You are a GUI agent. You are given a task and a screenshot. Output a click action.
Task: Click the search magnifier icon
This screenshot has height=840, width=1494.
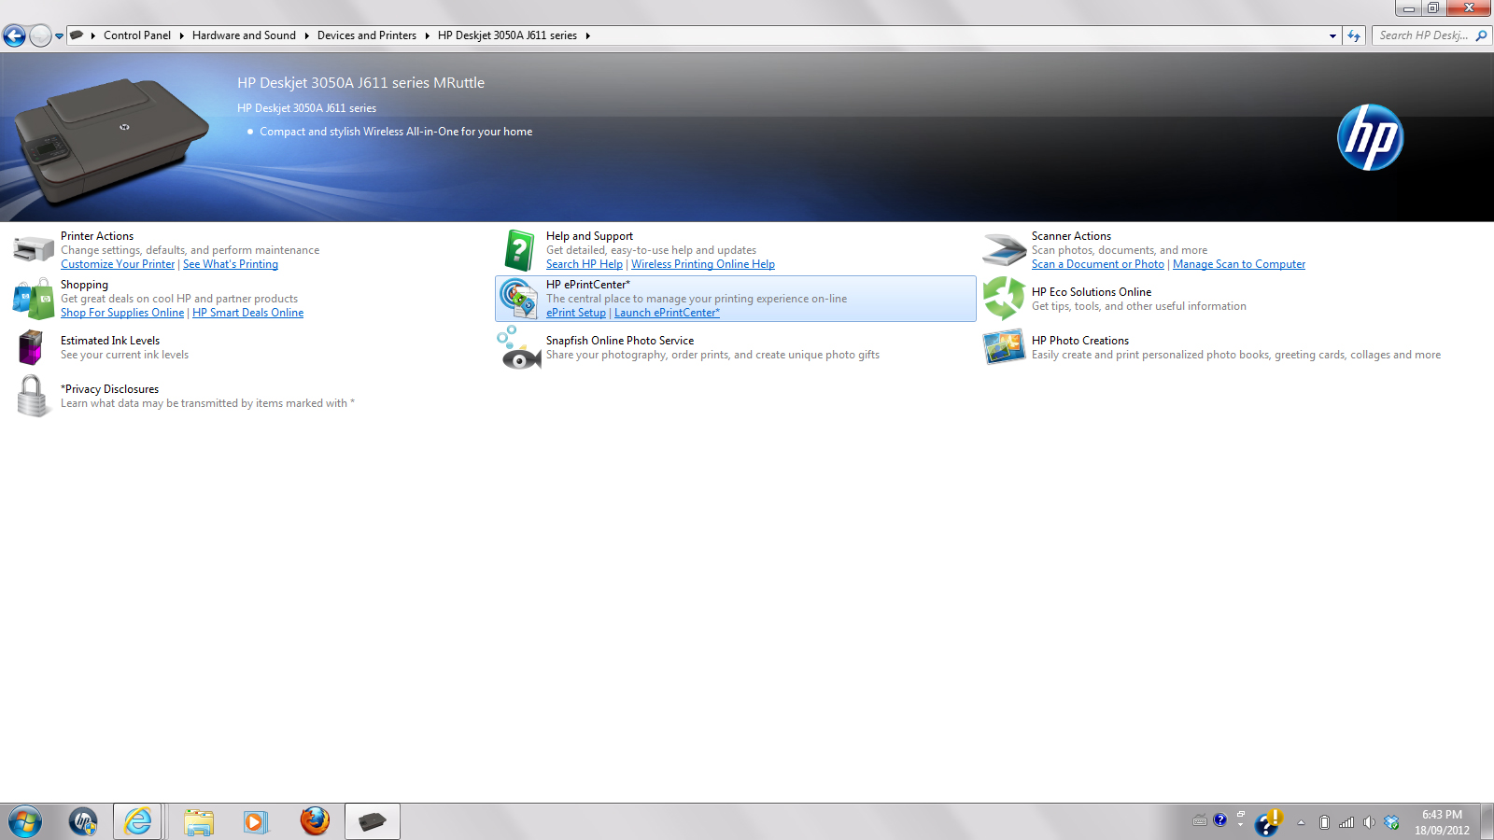(1481, 35)
